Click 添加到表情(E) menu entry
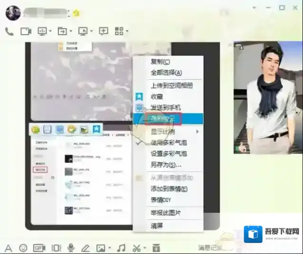Screen dimensions: 303x254 [x=169, y=189]
